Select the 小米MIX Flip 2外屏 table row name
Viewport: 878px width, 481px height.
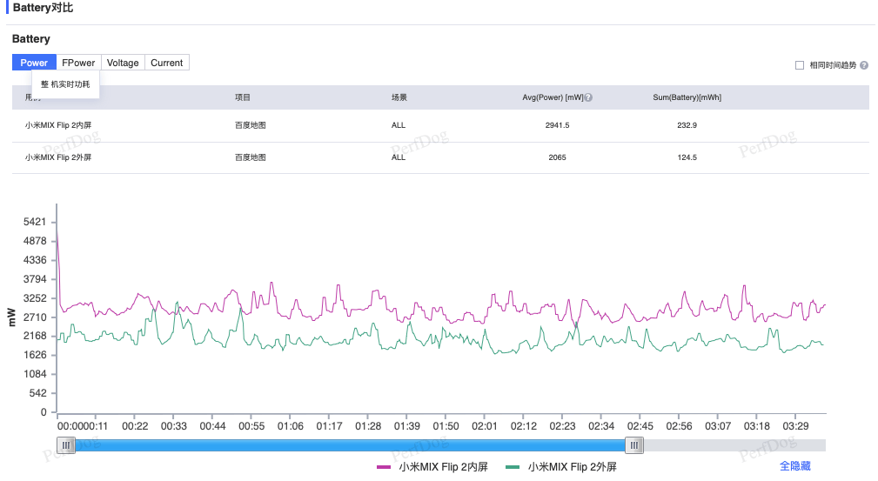[x=58, y=157]
